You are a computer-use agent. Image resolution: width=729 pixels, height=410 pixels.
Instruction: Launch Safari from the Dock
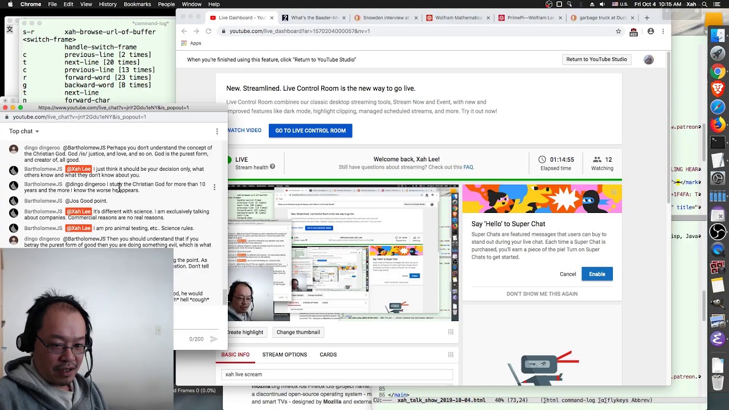click(718, 106)
